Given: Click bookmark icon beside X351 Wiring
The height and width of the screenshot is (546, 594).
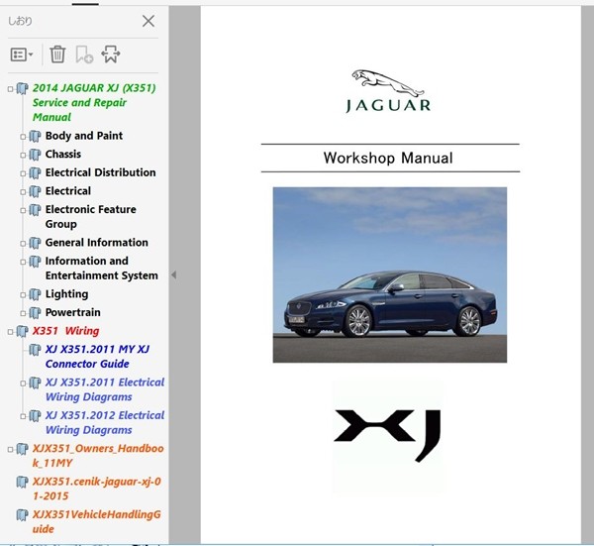Looking at the screenshot, I should point(22,332).
